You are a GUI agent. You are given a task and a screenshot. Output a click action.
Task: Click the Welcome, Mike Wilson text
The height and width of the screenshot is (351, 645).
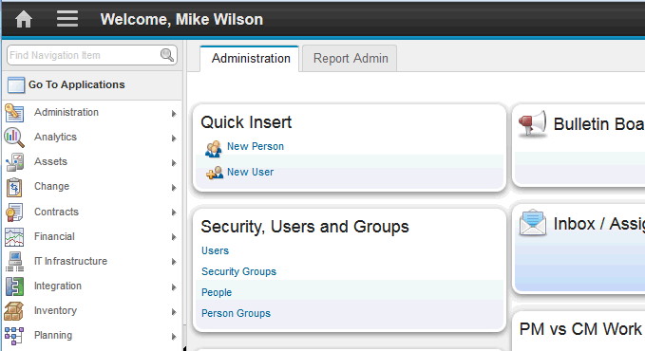click(181, 19)
